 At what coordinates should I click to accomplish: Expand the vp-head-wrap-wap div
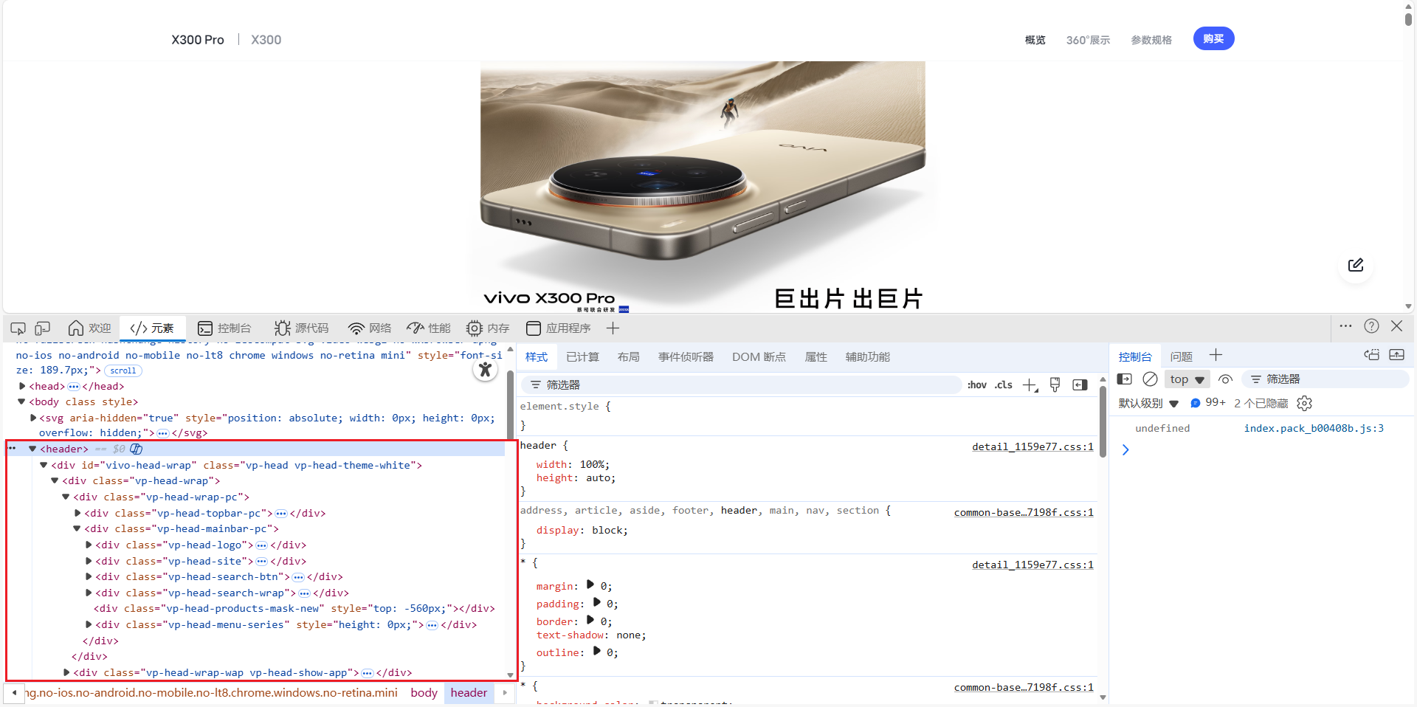pyautogui.click(x=66, y=672)
